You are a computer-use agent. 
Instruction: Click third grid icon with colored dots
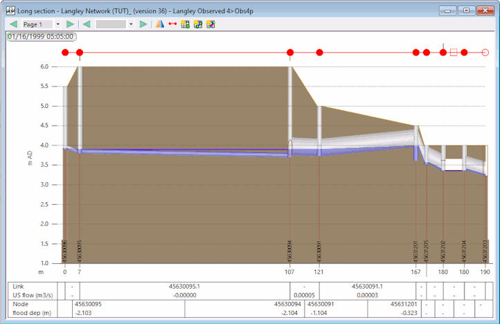pyautogui.click(x=211, y=24)
